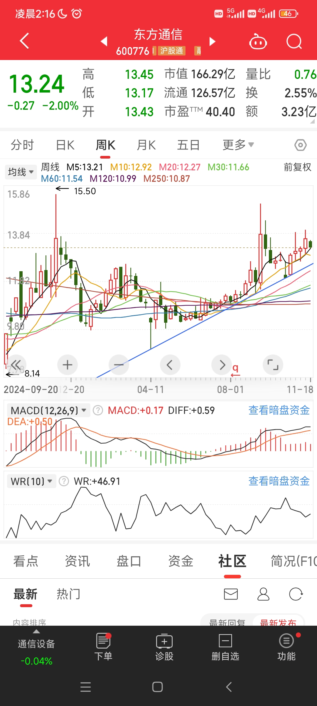Open 查看暗盘资金 link beside WR
Image resolution: width=317 pixels, height=706 pixels.
coord(279,481)
